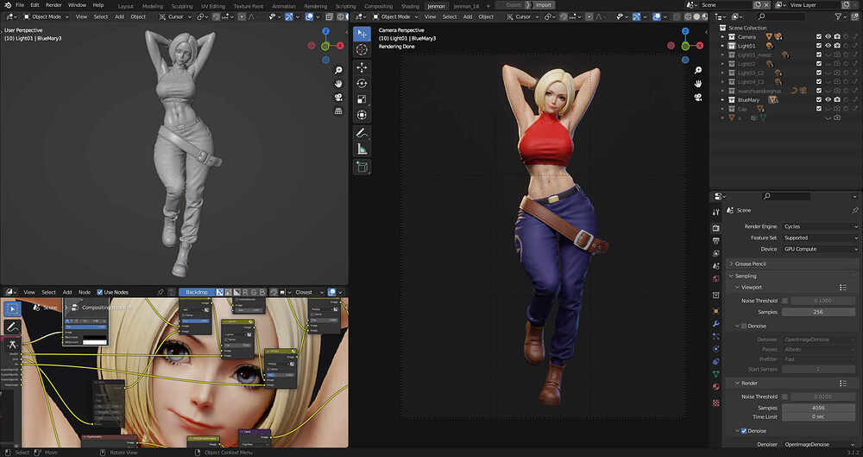Open Object Mode dropdown in left viewport
Image resolution: width=863 pixels, height=457 pixels.
coord(47,16)
